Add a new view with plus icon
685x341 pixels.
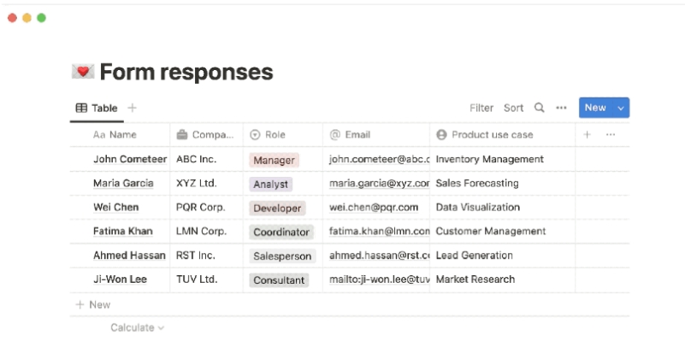[132, 108]
